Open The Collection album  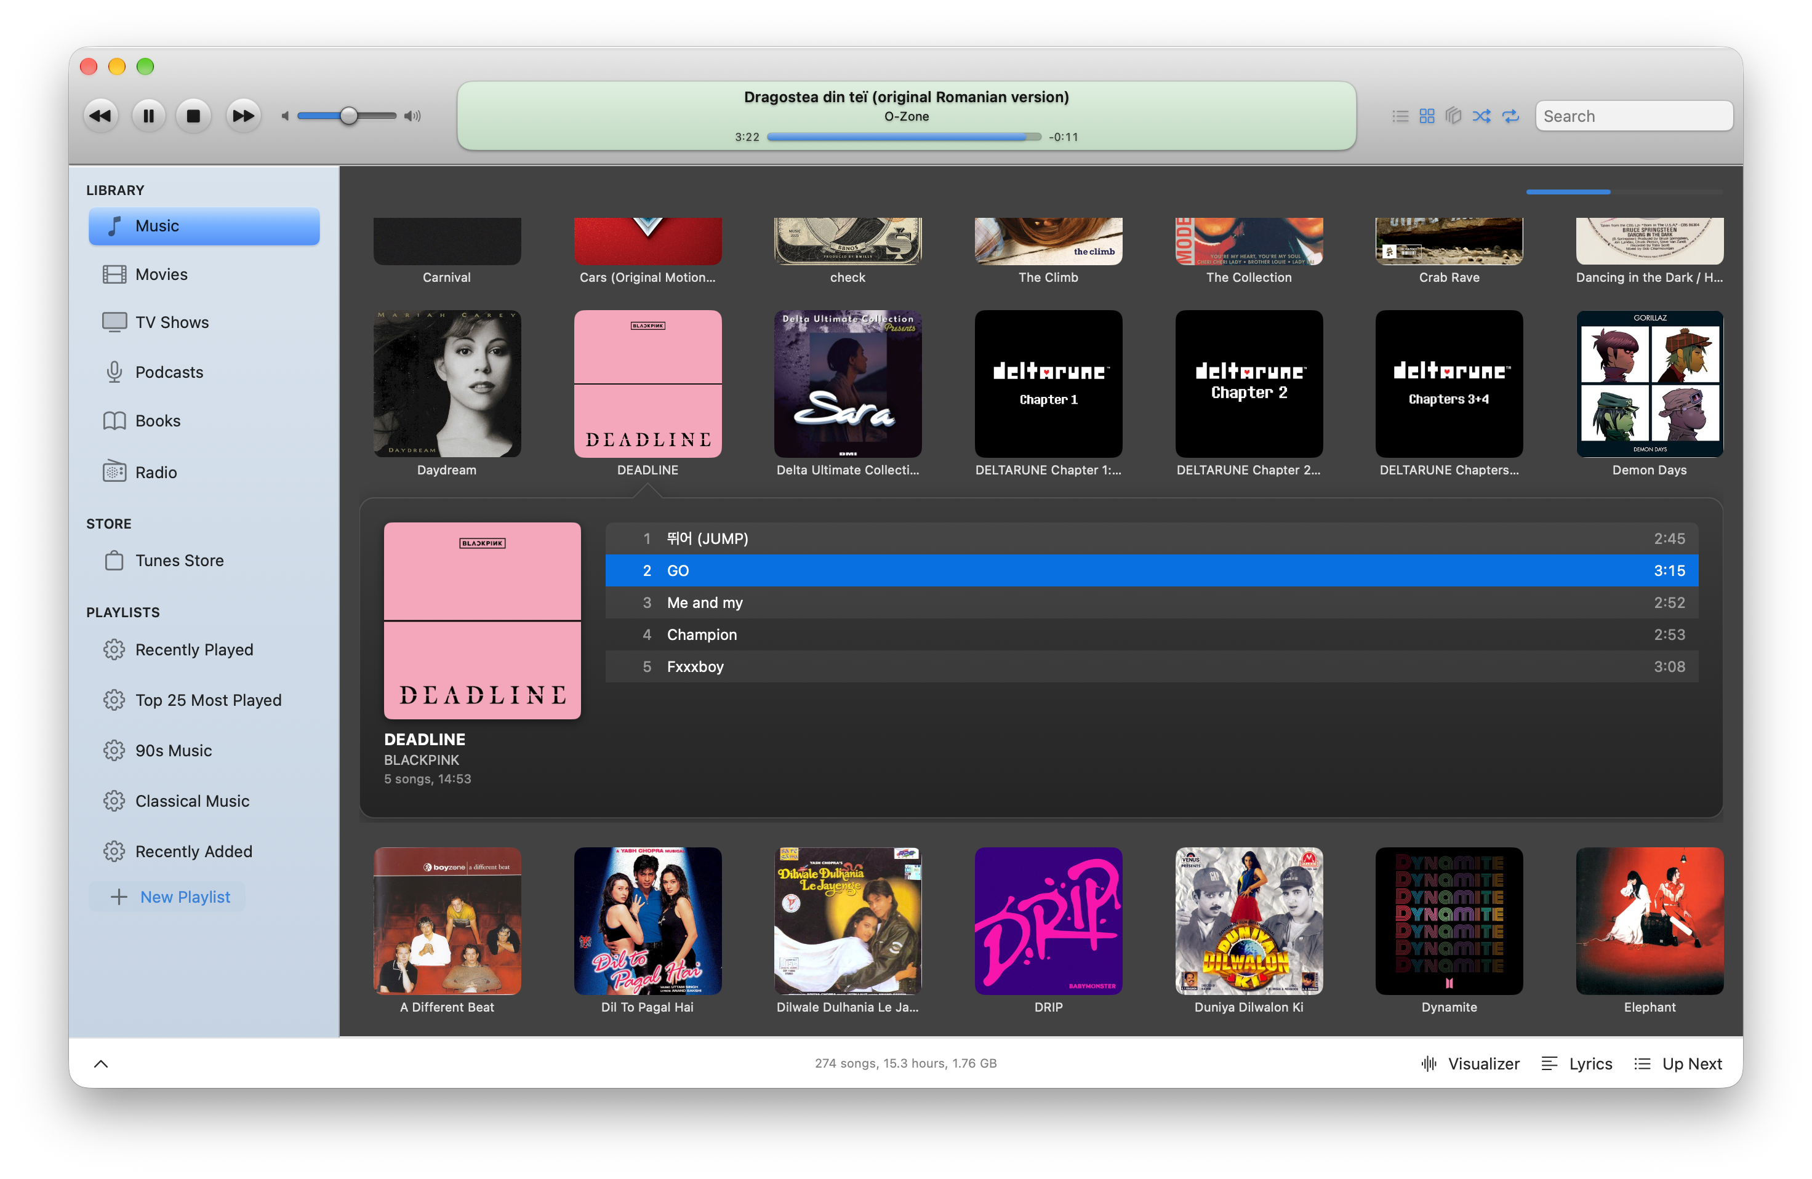[1249, 241]
